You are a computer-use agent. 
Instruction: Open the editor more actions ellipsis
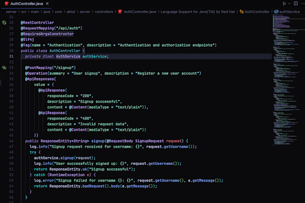click(x=303, y=4)
